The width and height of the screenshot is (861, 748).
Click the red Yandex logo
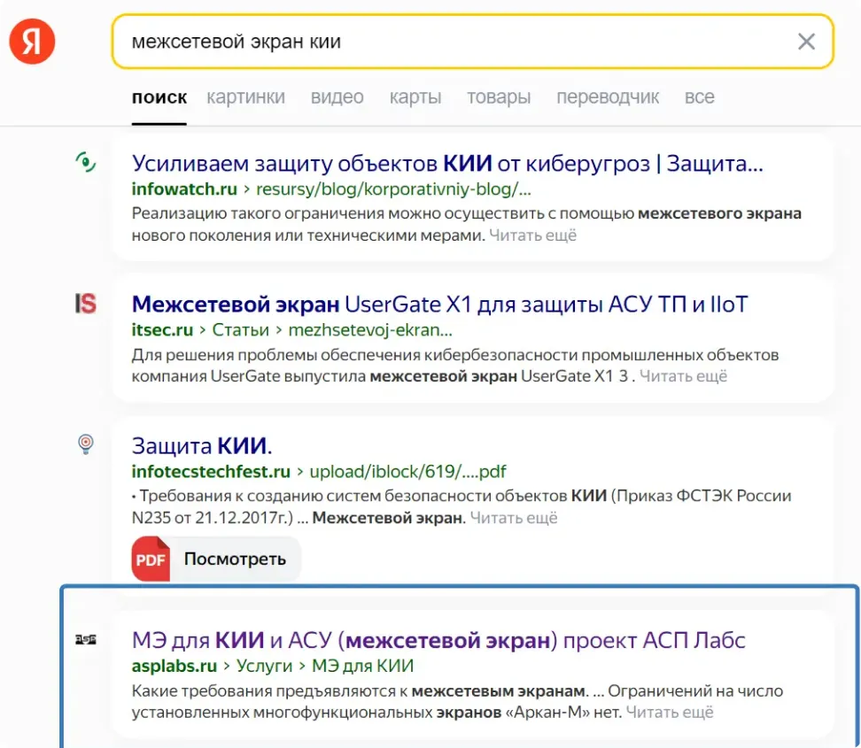point(32,41)
